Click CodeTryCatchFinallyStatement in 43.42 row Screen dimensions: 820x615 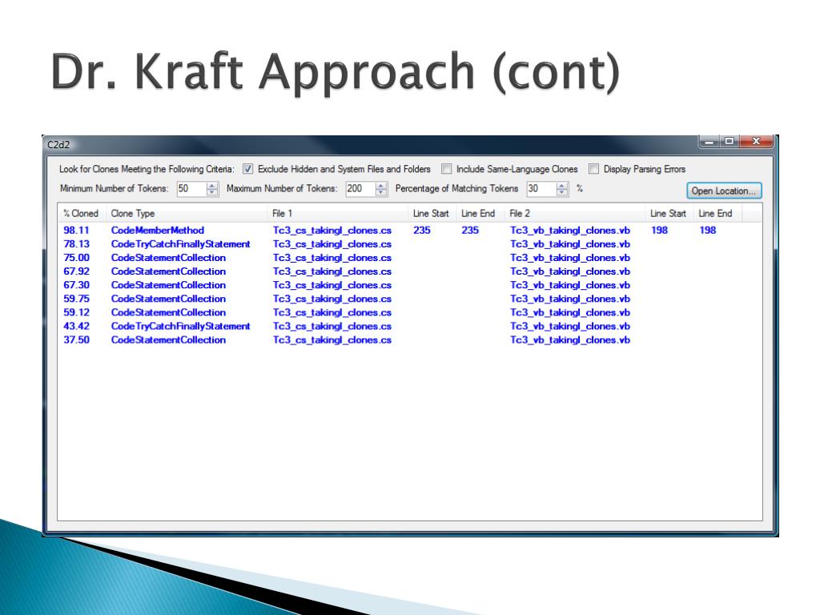(180, 326)
